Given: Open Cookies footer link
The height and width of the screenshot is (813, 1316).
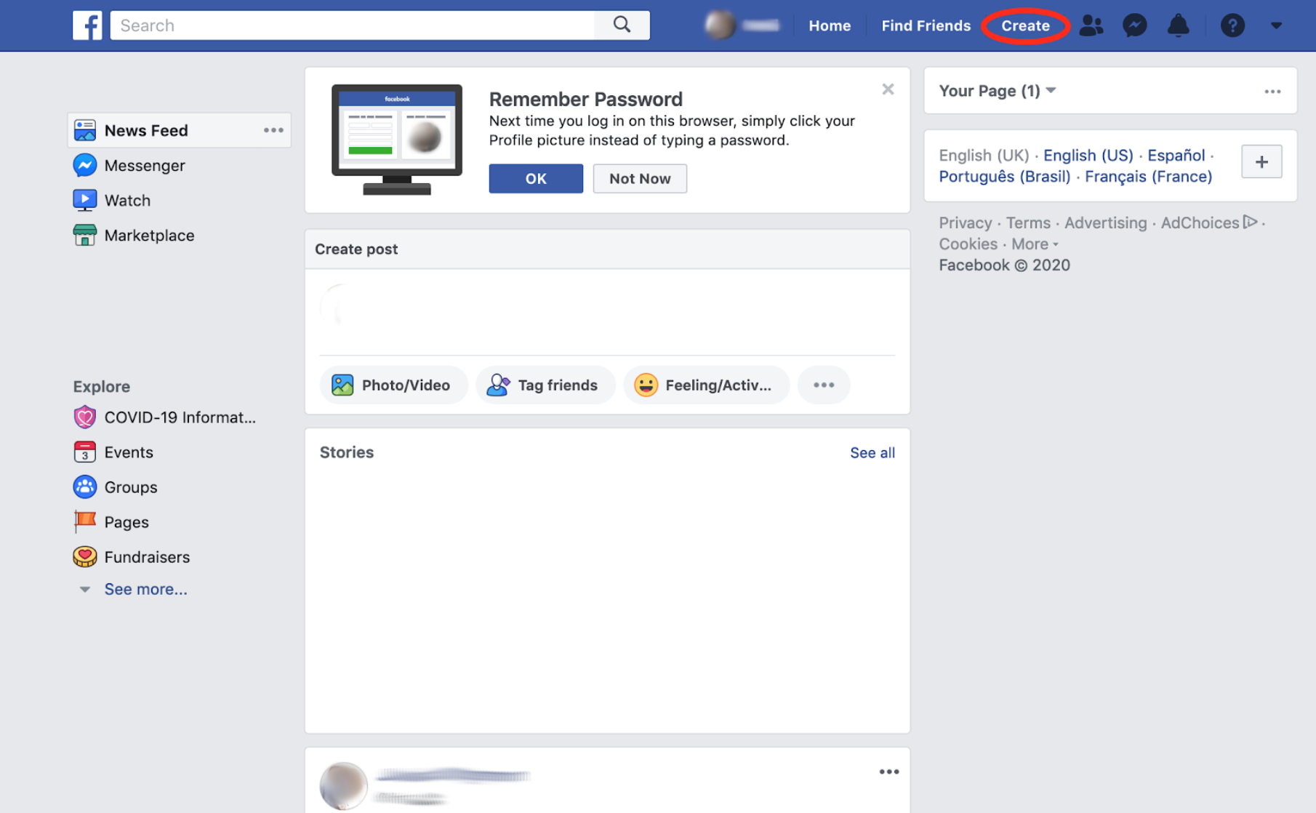Looking at the screenshot, I should (968, 244).
